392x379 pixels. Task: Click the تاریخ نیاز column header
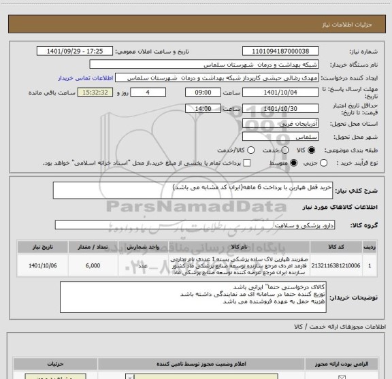[42, 247]
